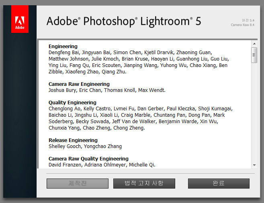Click the line starting with Matthew Johnson

point(139,59)
